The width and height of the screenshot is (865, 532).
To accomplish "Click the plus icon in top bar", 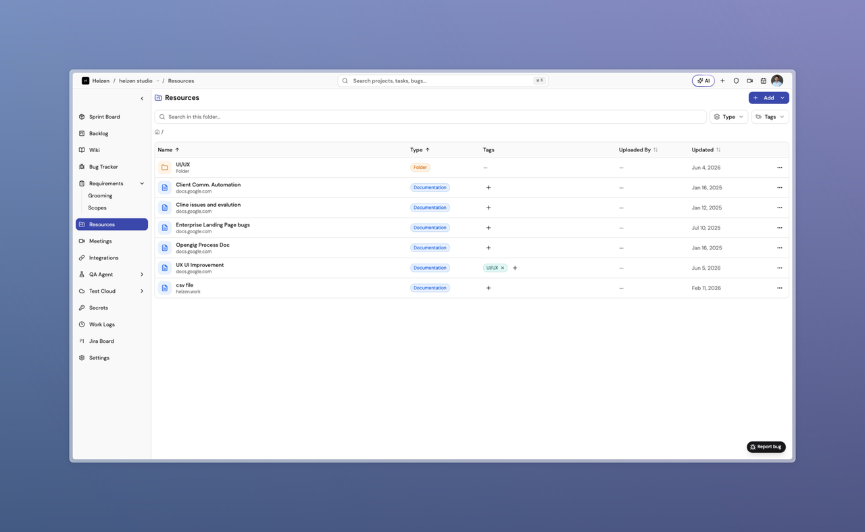I will [722, 80].
